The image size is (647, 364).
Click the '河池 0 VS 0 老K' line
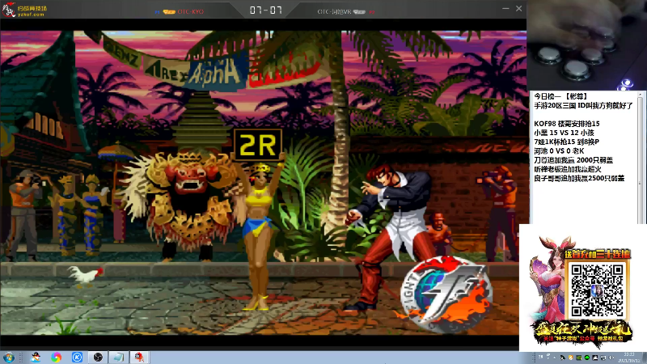[x=559, y=150]
